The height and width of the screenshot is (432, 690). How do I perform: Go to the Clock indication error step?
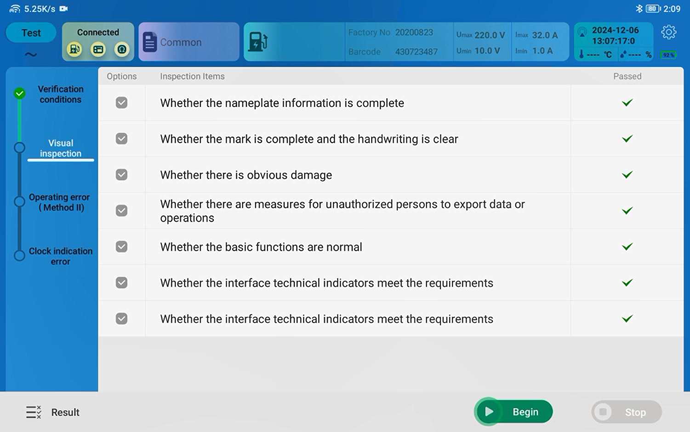(x=60, y=256)
